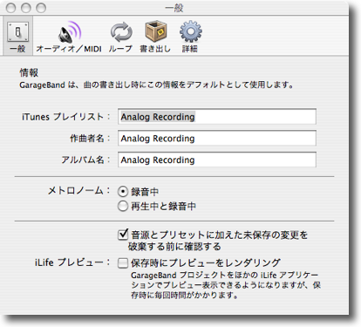Click the 作曲者名 text field
Image resolution: width=361 pixels, height=327 pixels.
217,138
